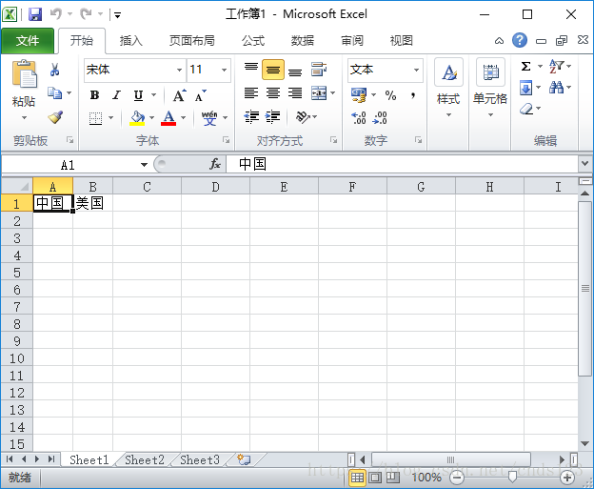
Task: Click the cell borders icon
Action: click(95, 118)
